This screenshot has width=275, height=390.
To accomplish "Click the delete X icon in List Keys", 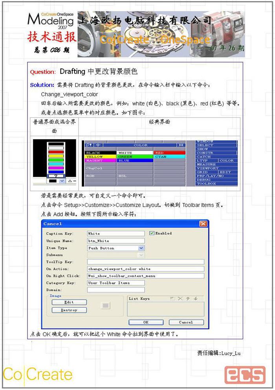I will pyautogui.click(x=180, y=298).
